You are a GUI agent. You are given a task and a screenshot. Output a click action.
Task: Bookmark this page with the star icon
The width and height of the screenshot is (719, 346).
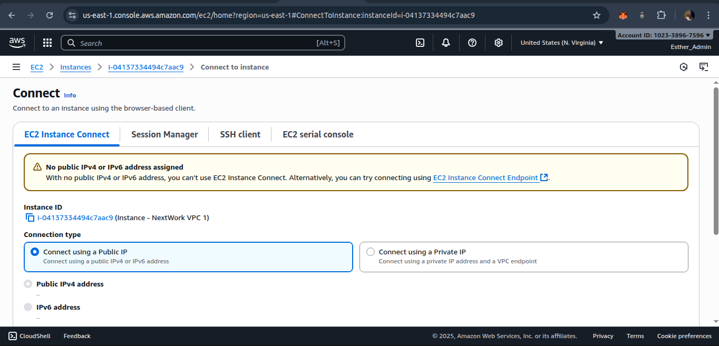point(597,15)
